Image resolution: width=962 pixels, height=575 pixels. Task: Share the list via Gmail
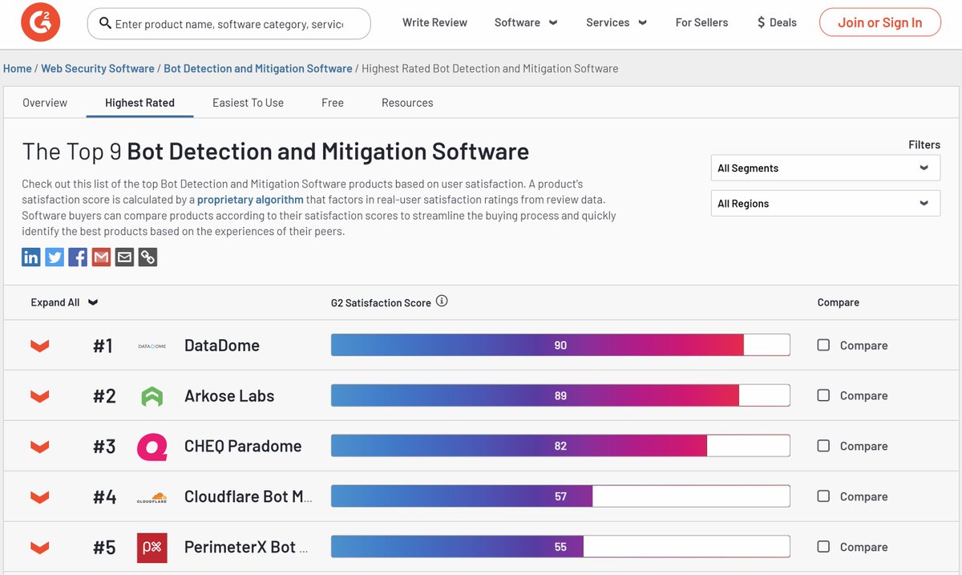pyautogui.click(x=101, y=257)
